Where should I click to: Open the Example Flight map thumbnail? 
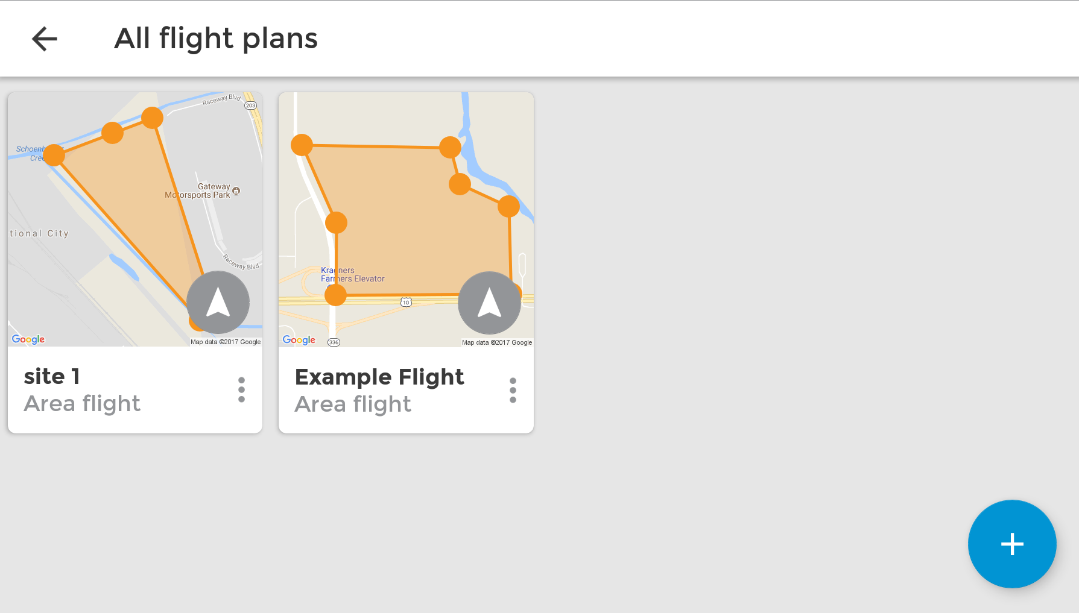point(406,219)
